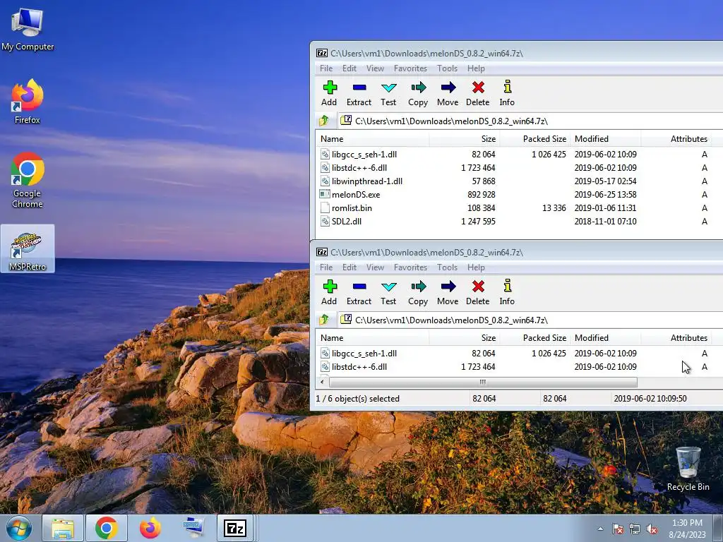
Task: Open Firefox from the taskbar
Action: click(150, 528)
